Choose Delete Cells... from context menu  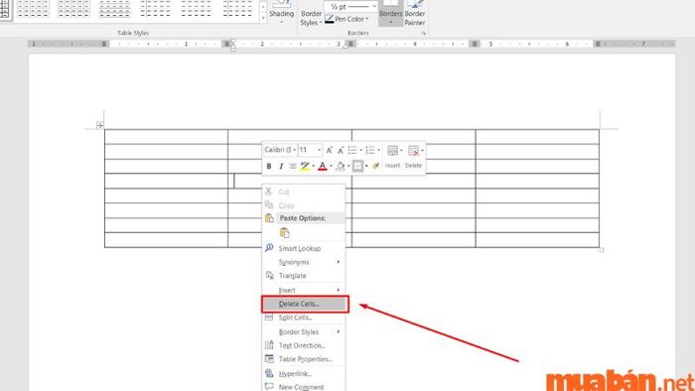305,304
